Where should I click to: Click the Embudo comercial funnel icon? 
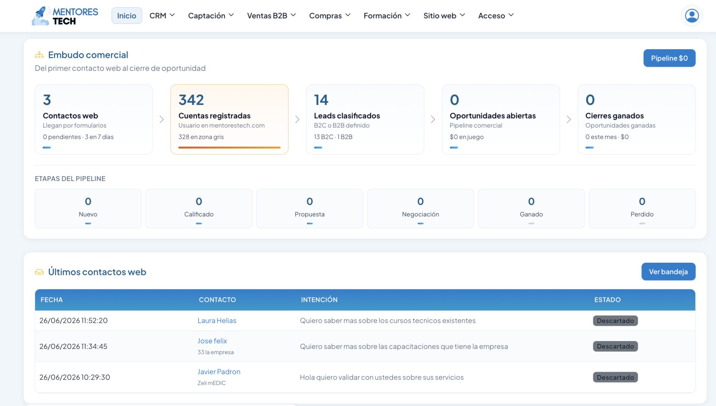(x=39, y=55)
